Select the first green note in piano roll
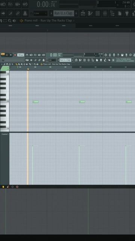The image size is (135, 241). [x=36, y=102]
